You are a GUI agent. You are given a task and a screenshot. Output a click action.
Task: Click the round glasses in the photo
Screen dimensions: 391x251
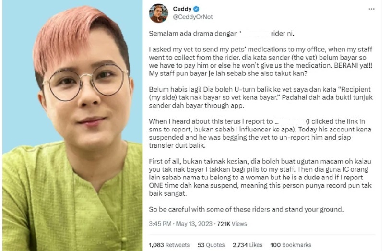pyautogui.click(x=86, y=82)
